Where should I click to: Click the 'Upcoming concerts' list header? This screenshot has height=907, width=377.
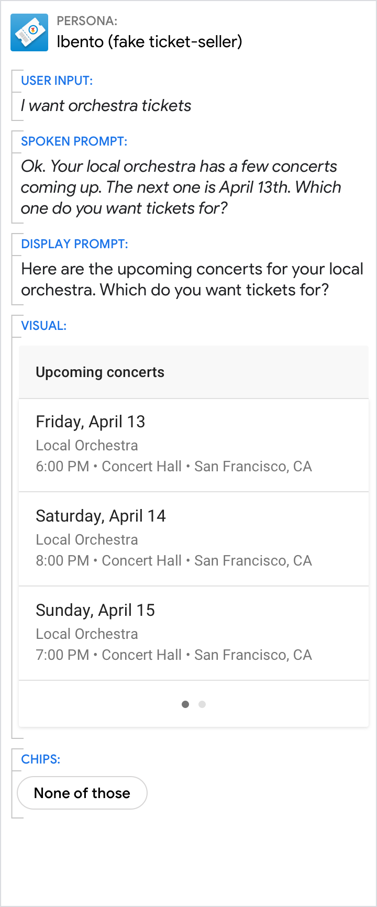(x=100, y=372)
